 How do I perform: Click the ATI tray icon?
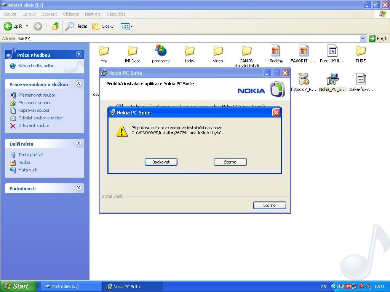coord(348,286)
